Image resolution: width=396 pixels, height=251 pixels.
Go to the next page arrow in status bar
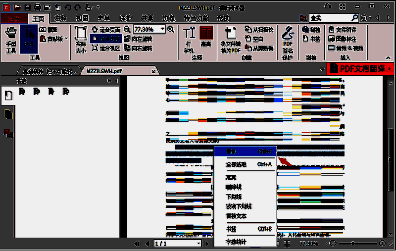(x=207, y=244)
